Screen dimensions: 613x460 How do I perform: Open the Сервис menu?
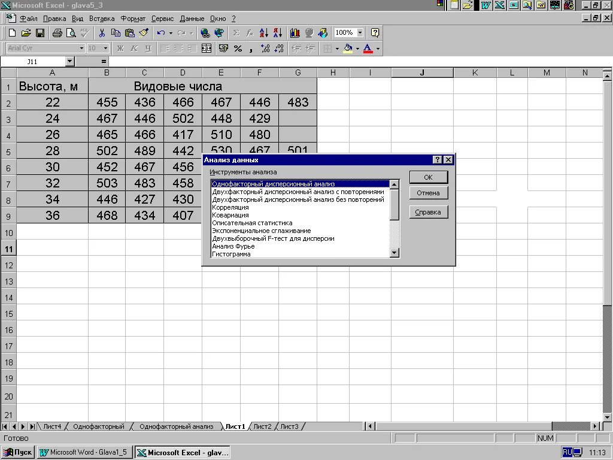coord(162,19)
